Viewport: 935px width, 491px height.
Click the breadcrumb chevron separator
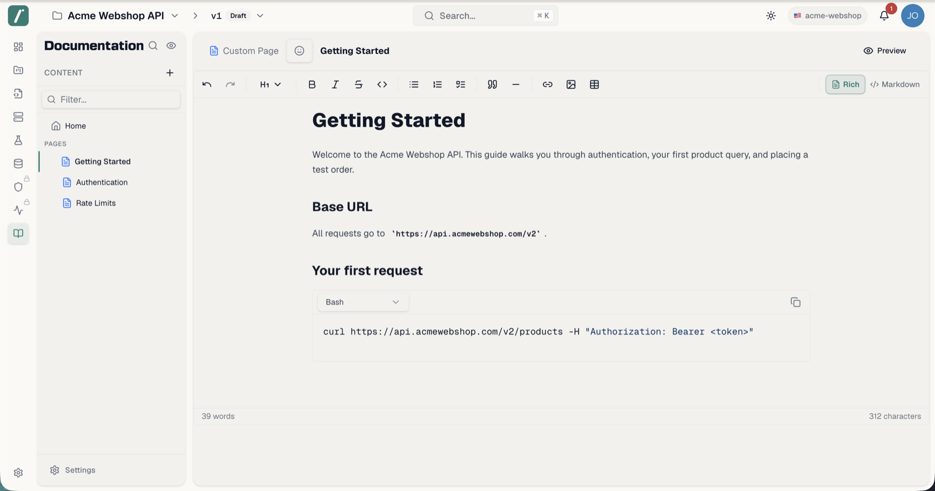coord(196,16)
